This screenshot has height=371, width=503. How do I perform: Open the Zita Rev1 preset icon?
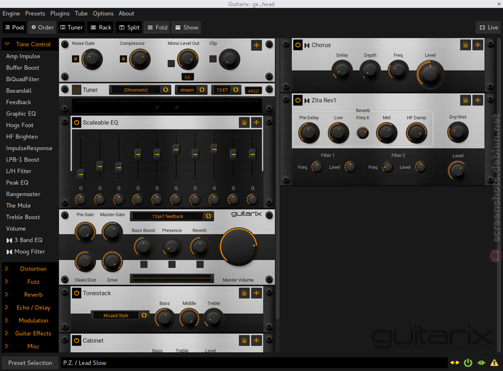465,100
